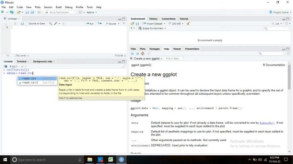
Task: Close the Untitled1 tab
Action: point(19,19)
